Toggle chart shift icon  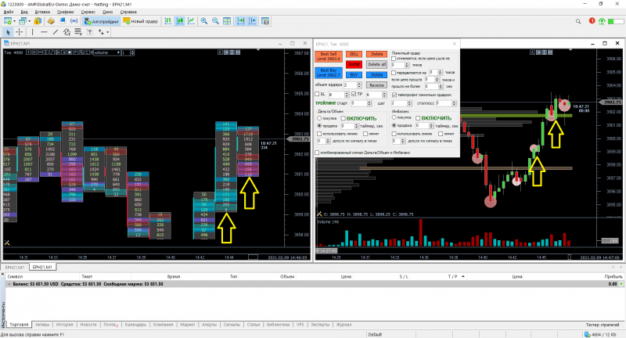[x=252, y=21]
